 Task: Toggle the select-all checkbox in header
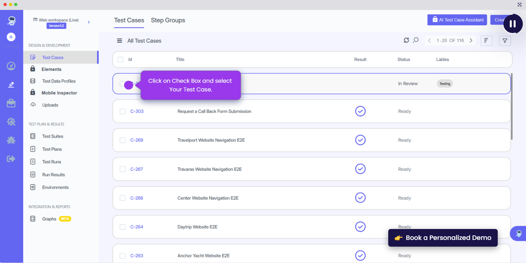(120, 60)
